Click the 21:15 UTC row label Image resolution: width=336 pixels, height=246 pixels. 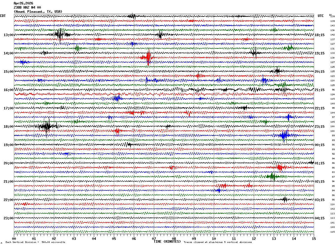[319, 90]
